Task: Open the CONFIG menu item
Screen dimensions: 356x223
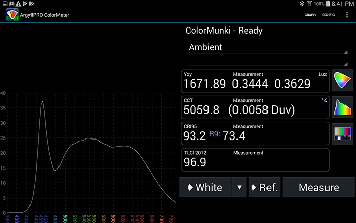Action: [328, 15]
